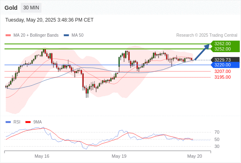This screenshot has width=241, height=163.
Task: Click the RSI 50 level label
Action: (x=217, y=139)
